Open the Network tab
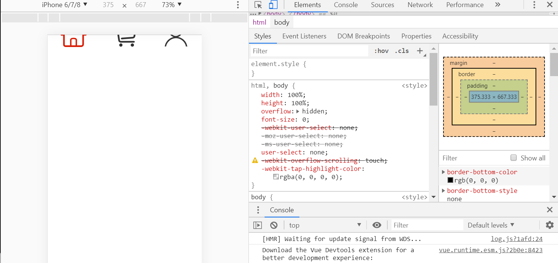The image size is (558, 263). 420,5
